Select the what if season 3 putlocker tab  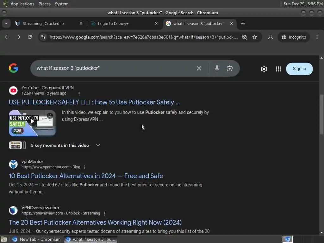[x=198, y=23]
